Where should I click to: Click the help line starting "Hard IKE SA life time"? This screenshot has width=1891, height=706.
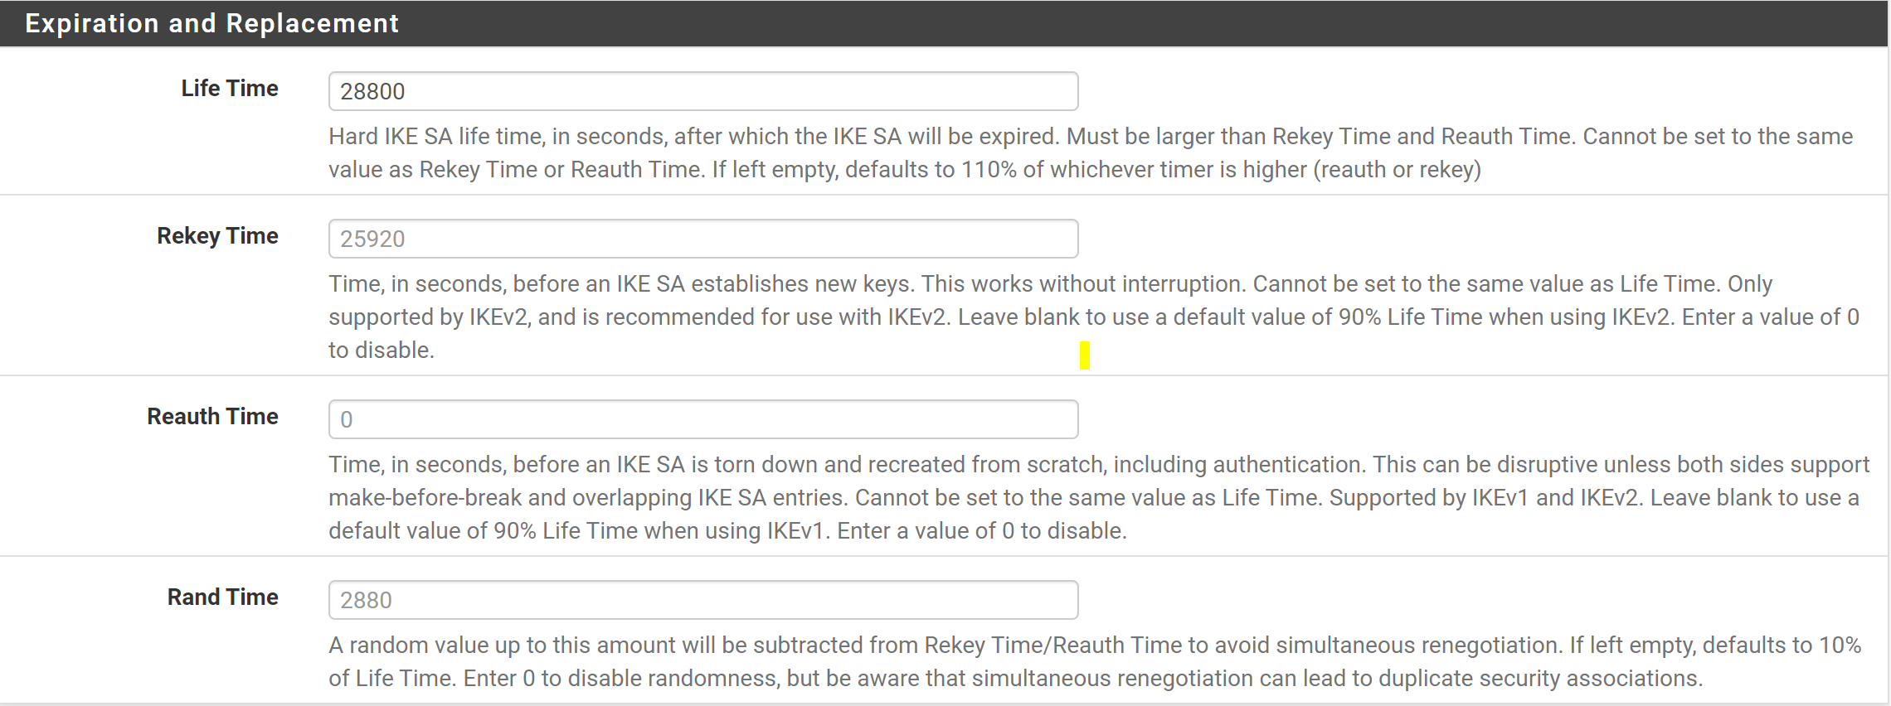coord(1090,137)
